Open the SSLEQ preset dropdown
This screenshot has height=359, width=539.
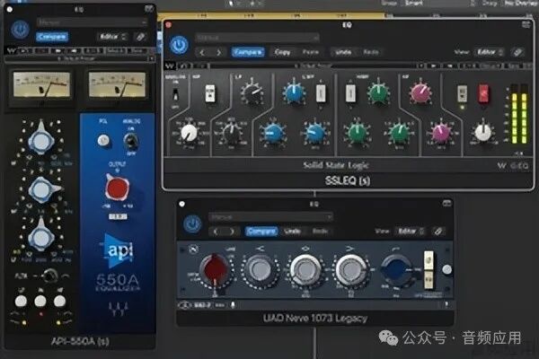coord(257,37)
